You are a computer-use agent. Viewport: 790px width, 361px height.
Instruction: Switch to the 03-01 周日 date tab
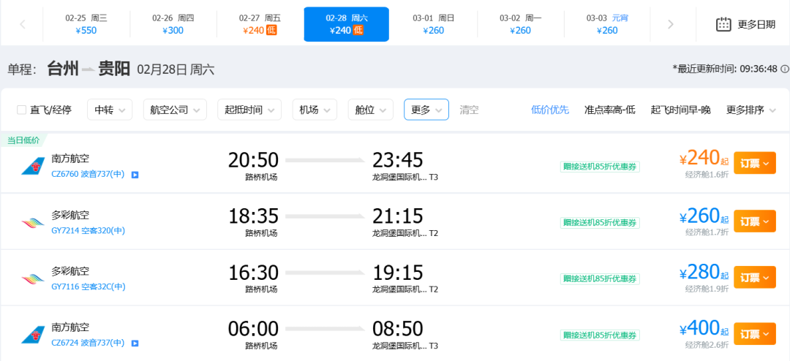[x=433, y=24]
